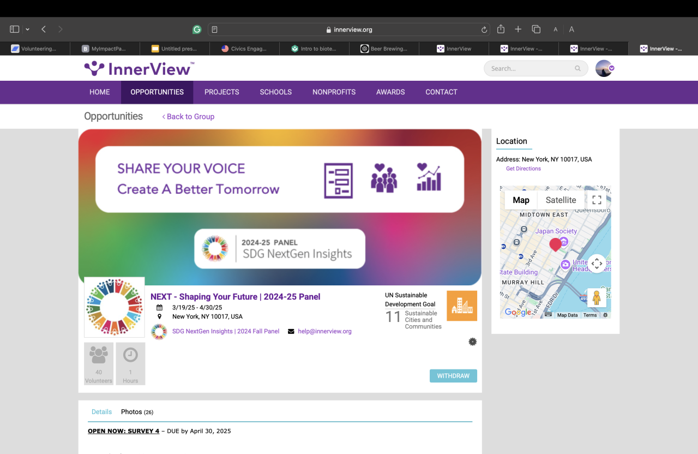Switch to the Untitled pres... browser tab
698x454 pixels.
pyautogui.click(x=174, y=49)
